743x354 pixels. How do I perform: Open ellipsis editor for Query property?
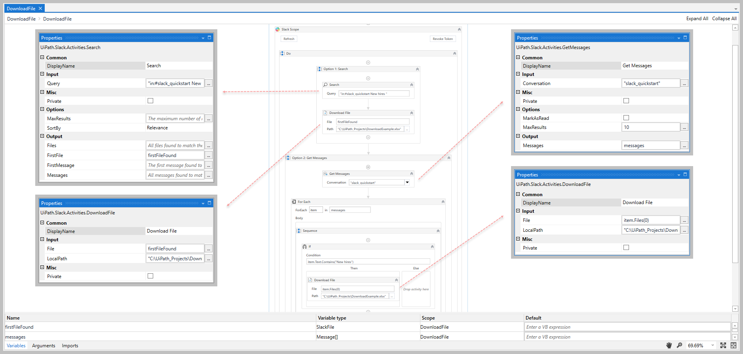(x=209, y=83)
